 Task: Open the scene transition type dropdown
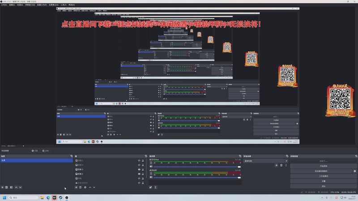265,161
